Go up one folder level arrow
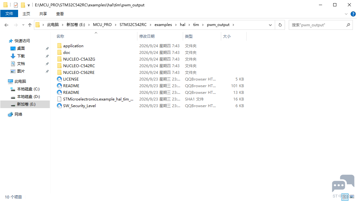The height and width of the screenshot is (201, 357). [30, 25]
